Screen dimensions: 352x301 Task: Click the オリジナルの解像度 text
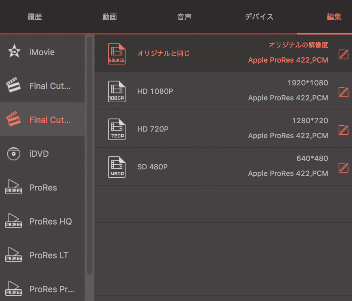coord(298,45)
